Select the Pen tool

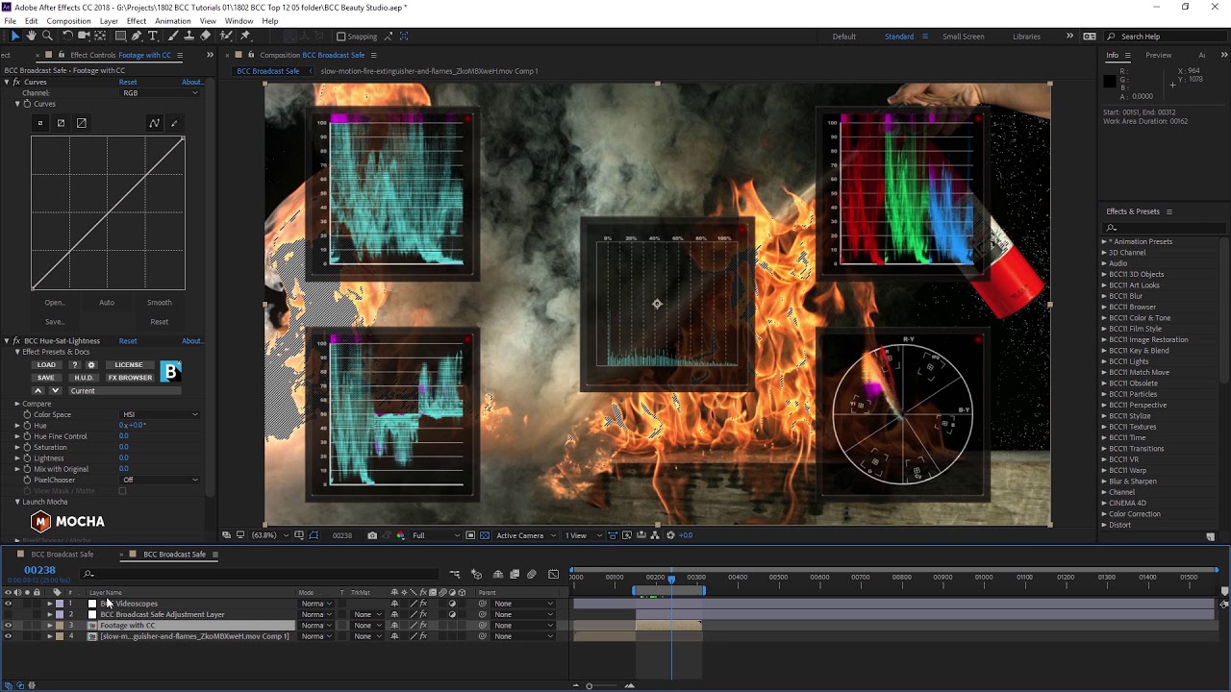click(137, 36)
